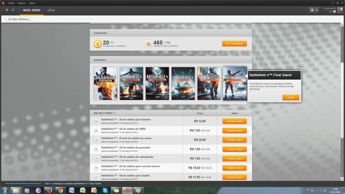Switch to Meus Jogos tab
The height and width of the screenshot is (194, 345).
pos(32,10)
